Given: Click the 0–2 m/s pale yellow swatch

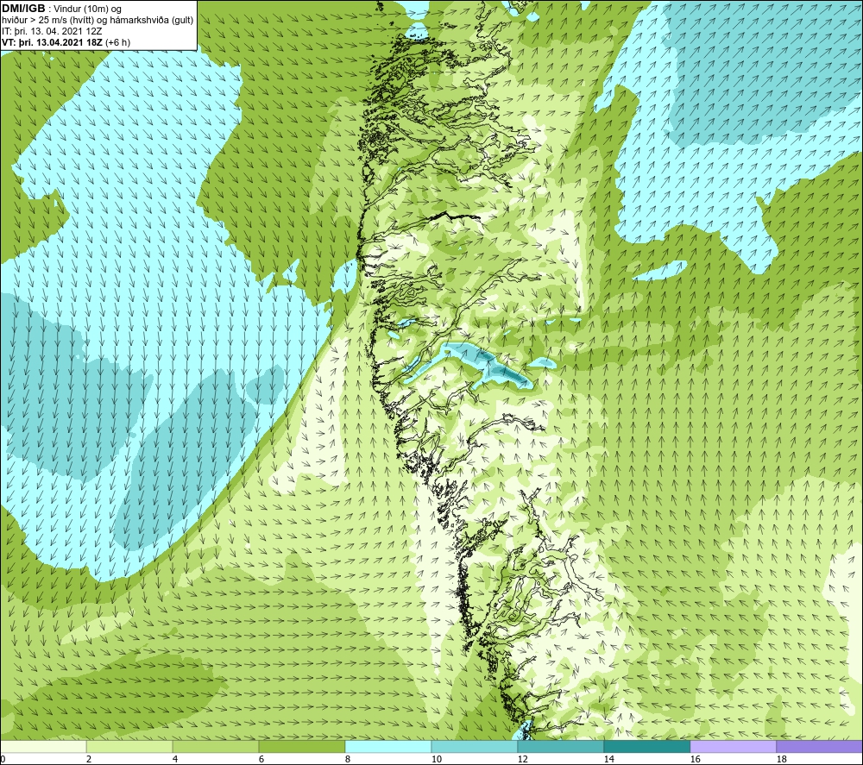Looking at the screenshot, I should point(43,746).
